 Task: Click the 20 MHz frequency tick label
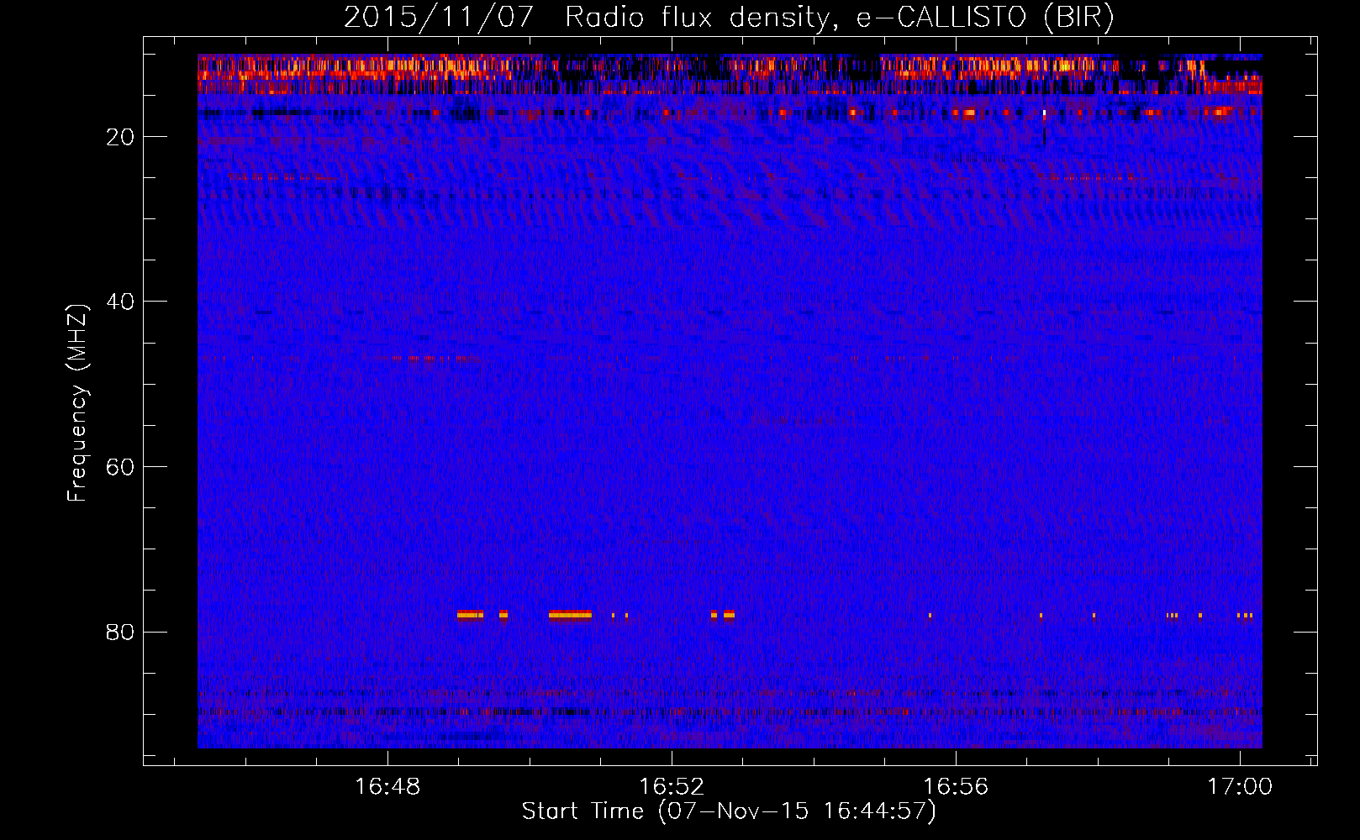[x=120, y=137]
